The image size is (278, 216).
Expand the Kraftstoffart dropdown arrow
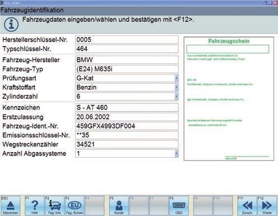point(177,88)
